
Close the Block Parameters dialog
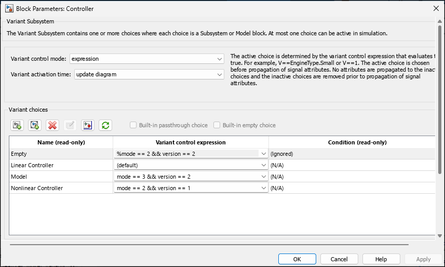(435, 8)
